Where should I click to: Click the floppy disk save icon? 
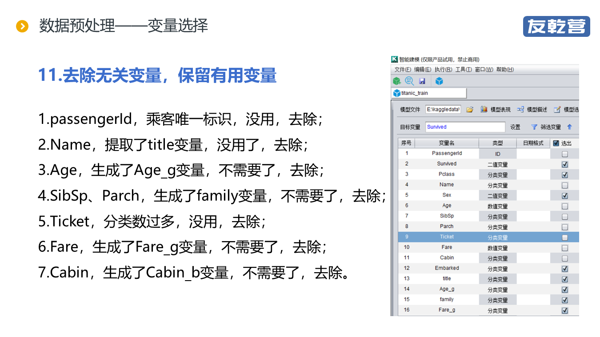(x=422, y=81)
